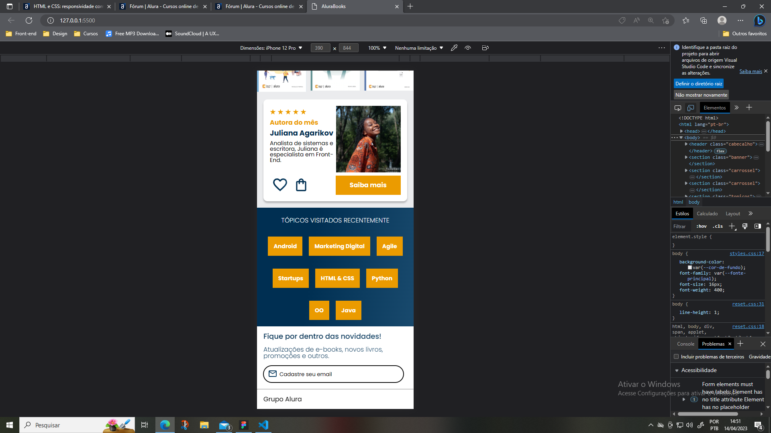Open the Dimensões iPhone 12 Pro dropdown
Screen dimensions: 771x433
[271, 48]
